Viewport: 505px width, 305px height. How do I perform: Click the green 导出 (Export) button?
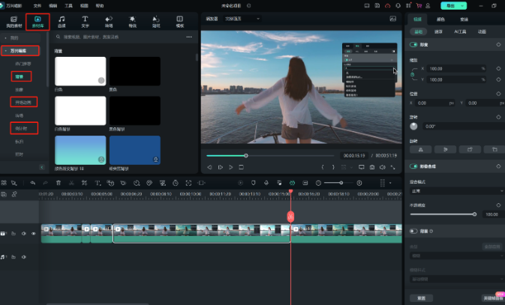coord(452,4)
